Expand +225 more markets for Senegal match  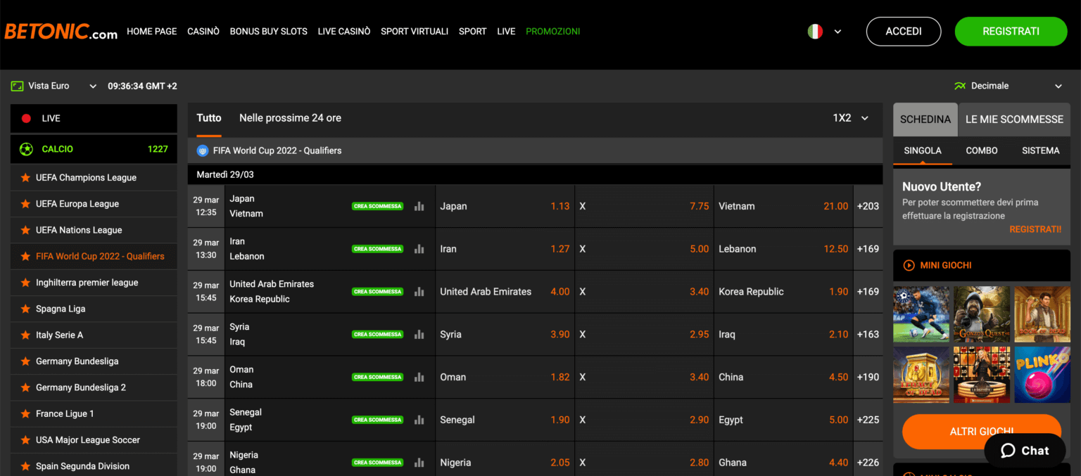[x=868, y=420]
